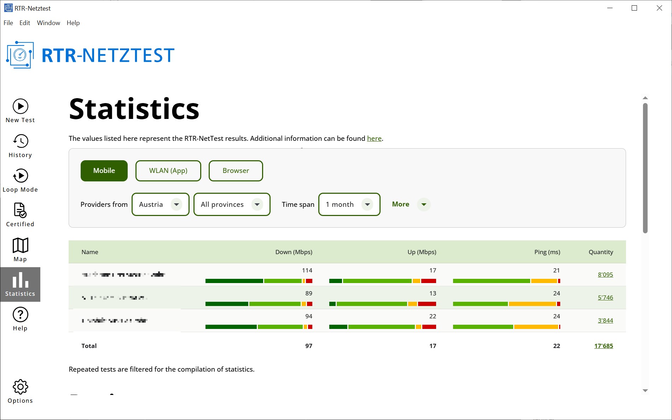Open the Edit menu
The width and height of the screenshot is (672, 420).
pyautogui.click(x=25, y=23)
